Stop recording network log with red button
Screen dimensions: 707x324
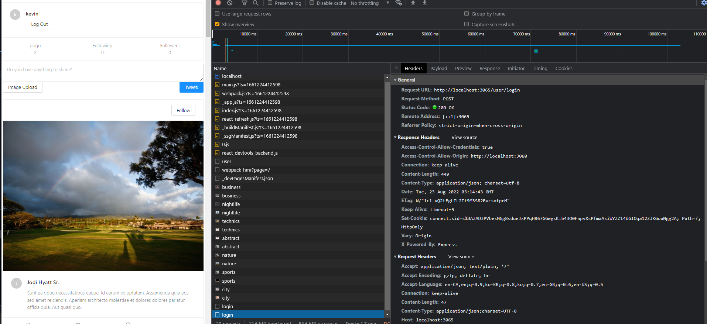tap(218, 3)
